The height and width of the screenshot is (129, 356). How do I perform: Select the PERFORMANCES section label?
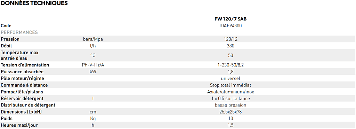click(19, 32)
